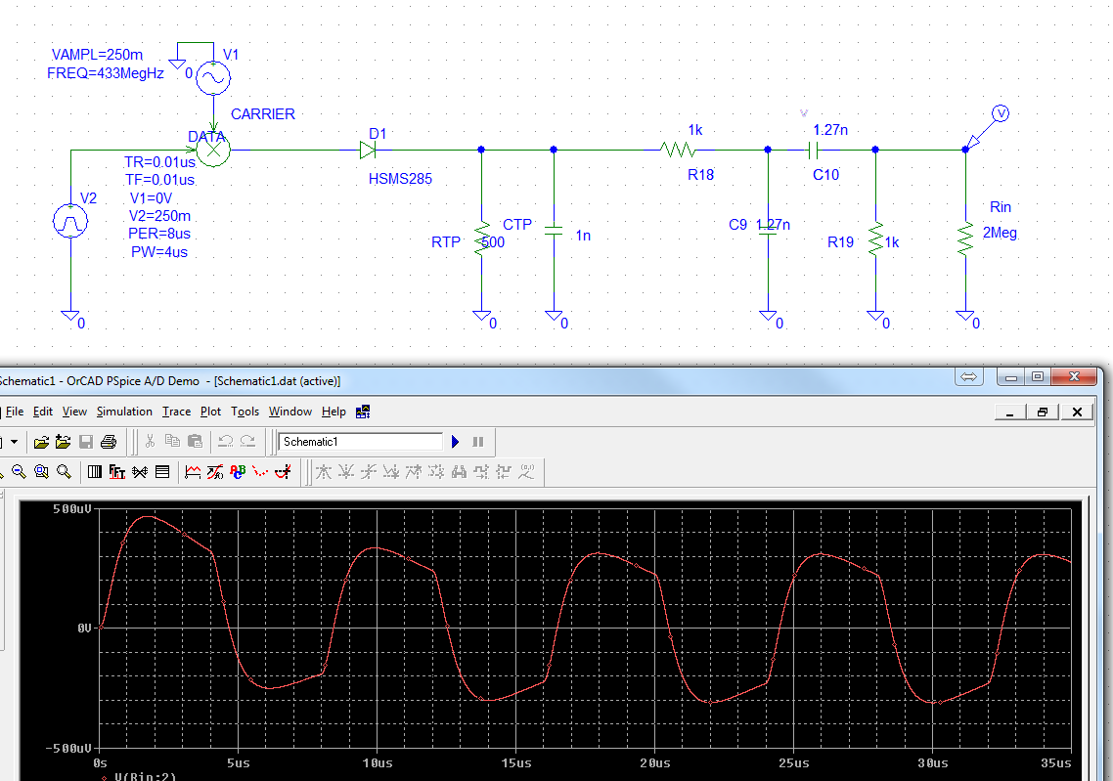Toggle Log Y Axis icon

point(161,472)
